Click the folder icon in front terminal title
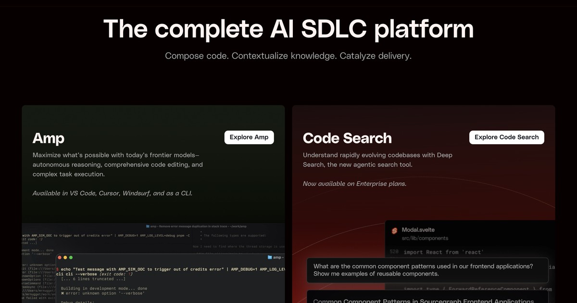Image resolution: width=577 pixels, height=303 pixels. pyautogui.click(x=270, y=258)
